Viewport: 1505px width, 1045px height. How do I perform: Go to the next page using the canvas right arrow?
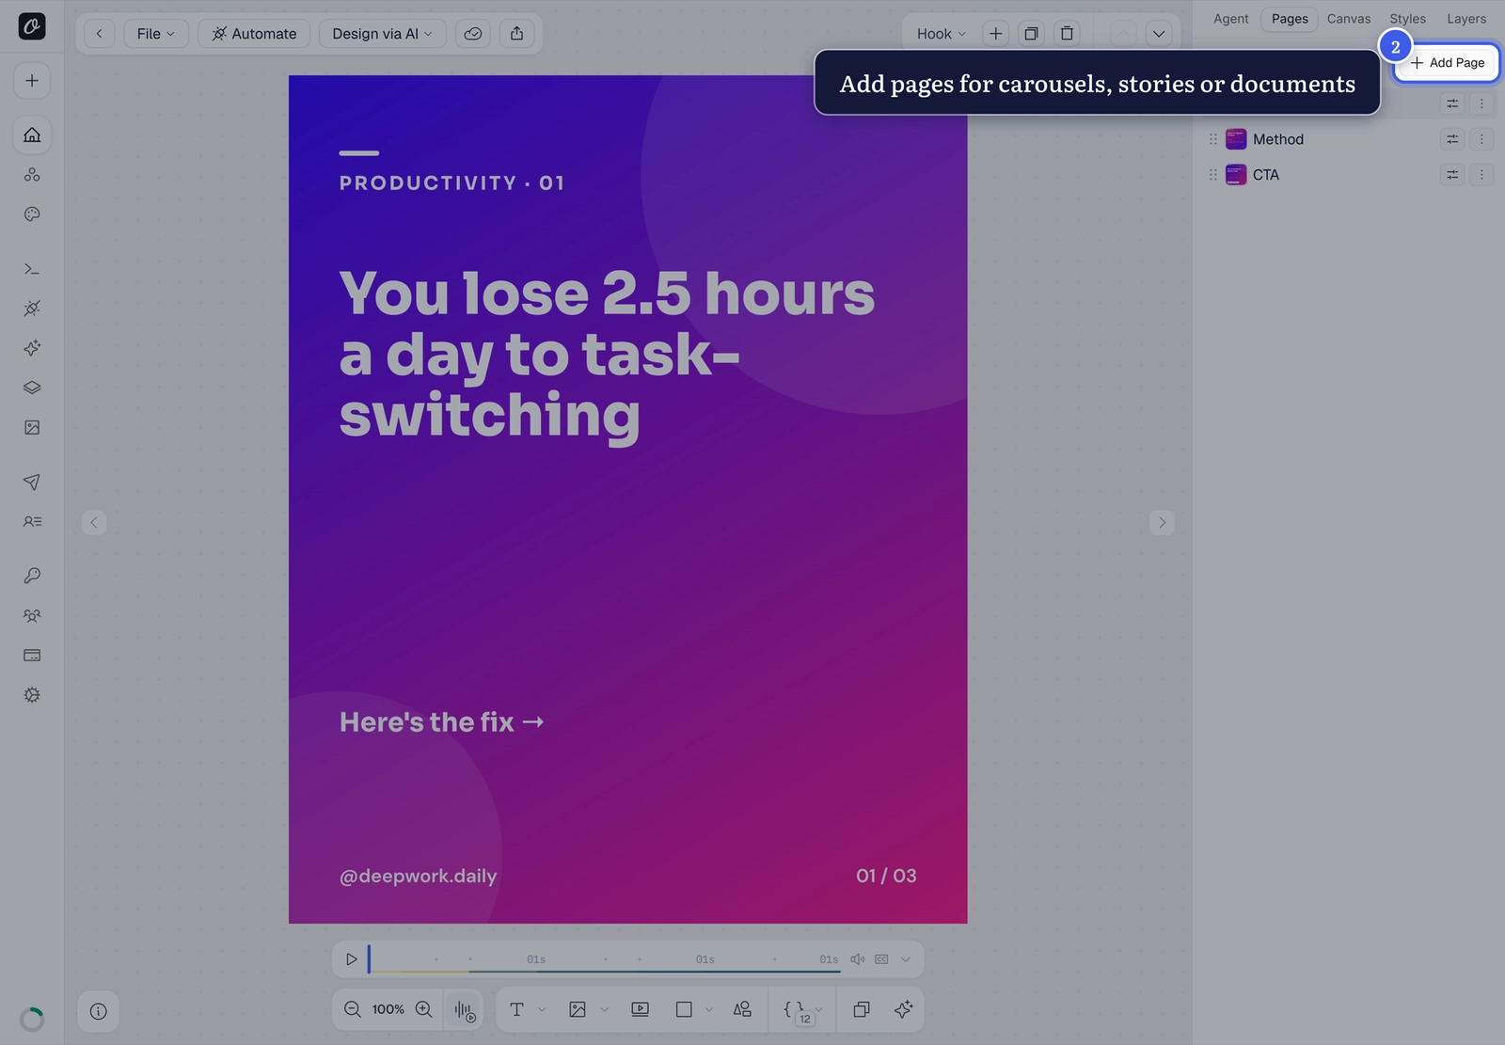pyautogui.click(x=1162, y=522)
